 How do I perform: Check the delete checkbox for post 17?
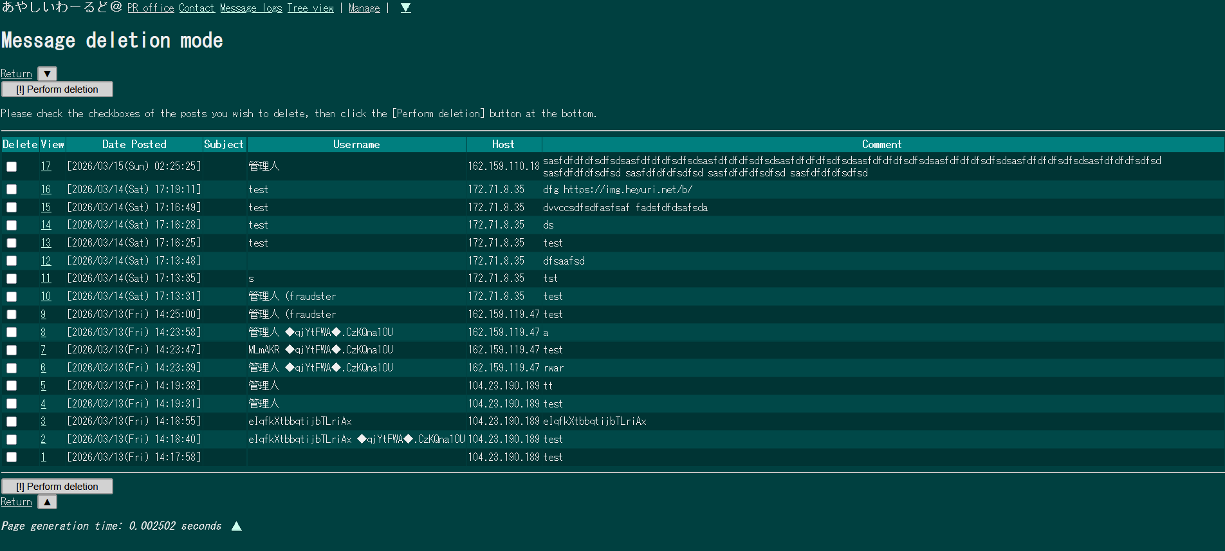[x=12, y=167]
